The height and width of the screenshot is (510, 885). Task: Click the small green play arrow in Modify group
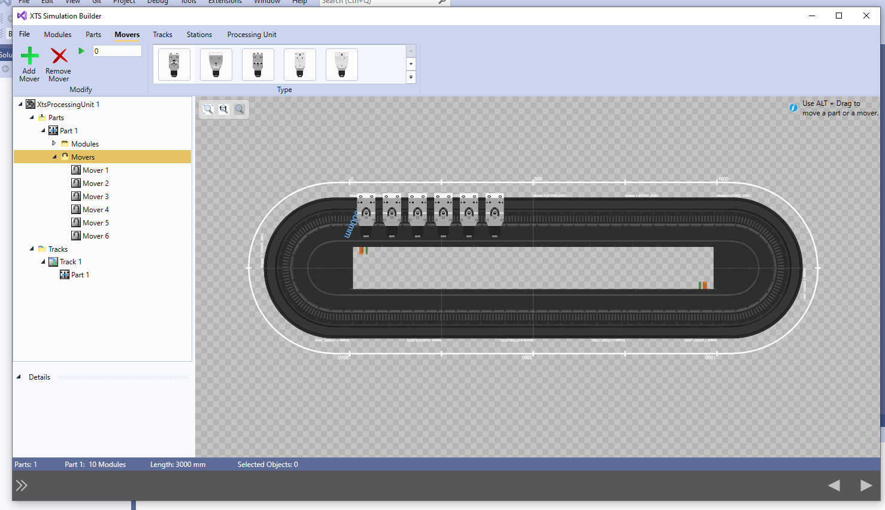point(82,51)
